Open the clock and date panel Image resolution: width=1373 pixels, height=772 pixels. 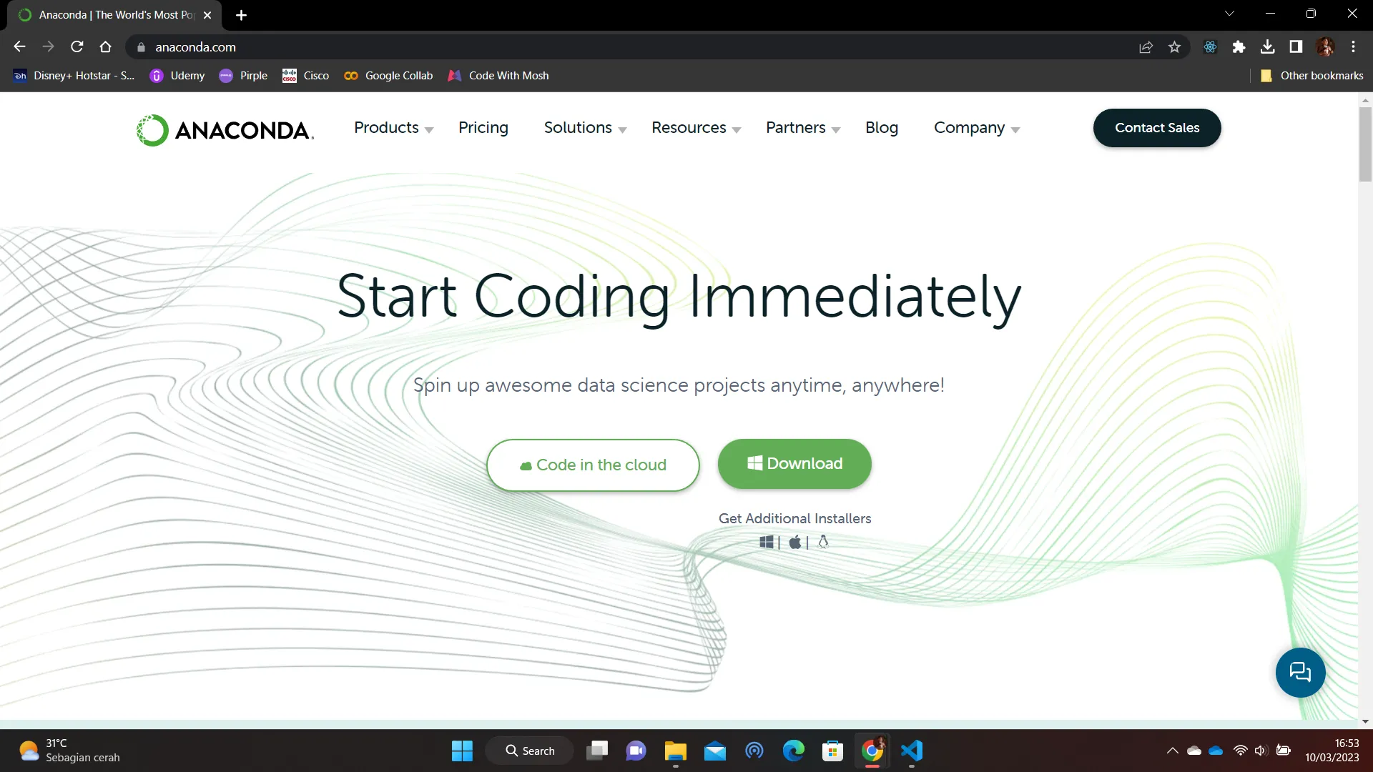click(x=1332, y=751)
